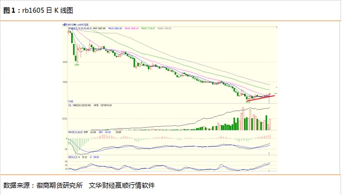
Task: Click the magenta MA20 legend label
Action: point(131,28)
